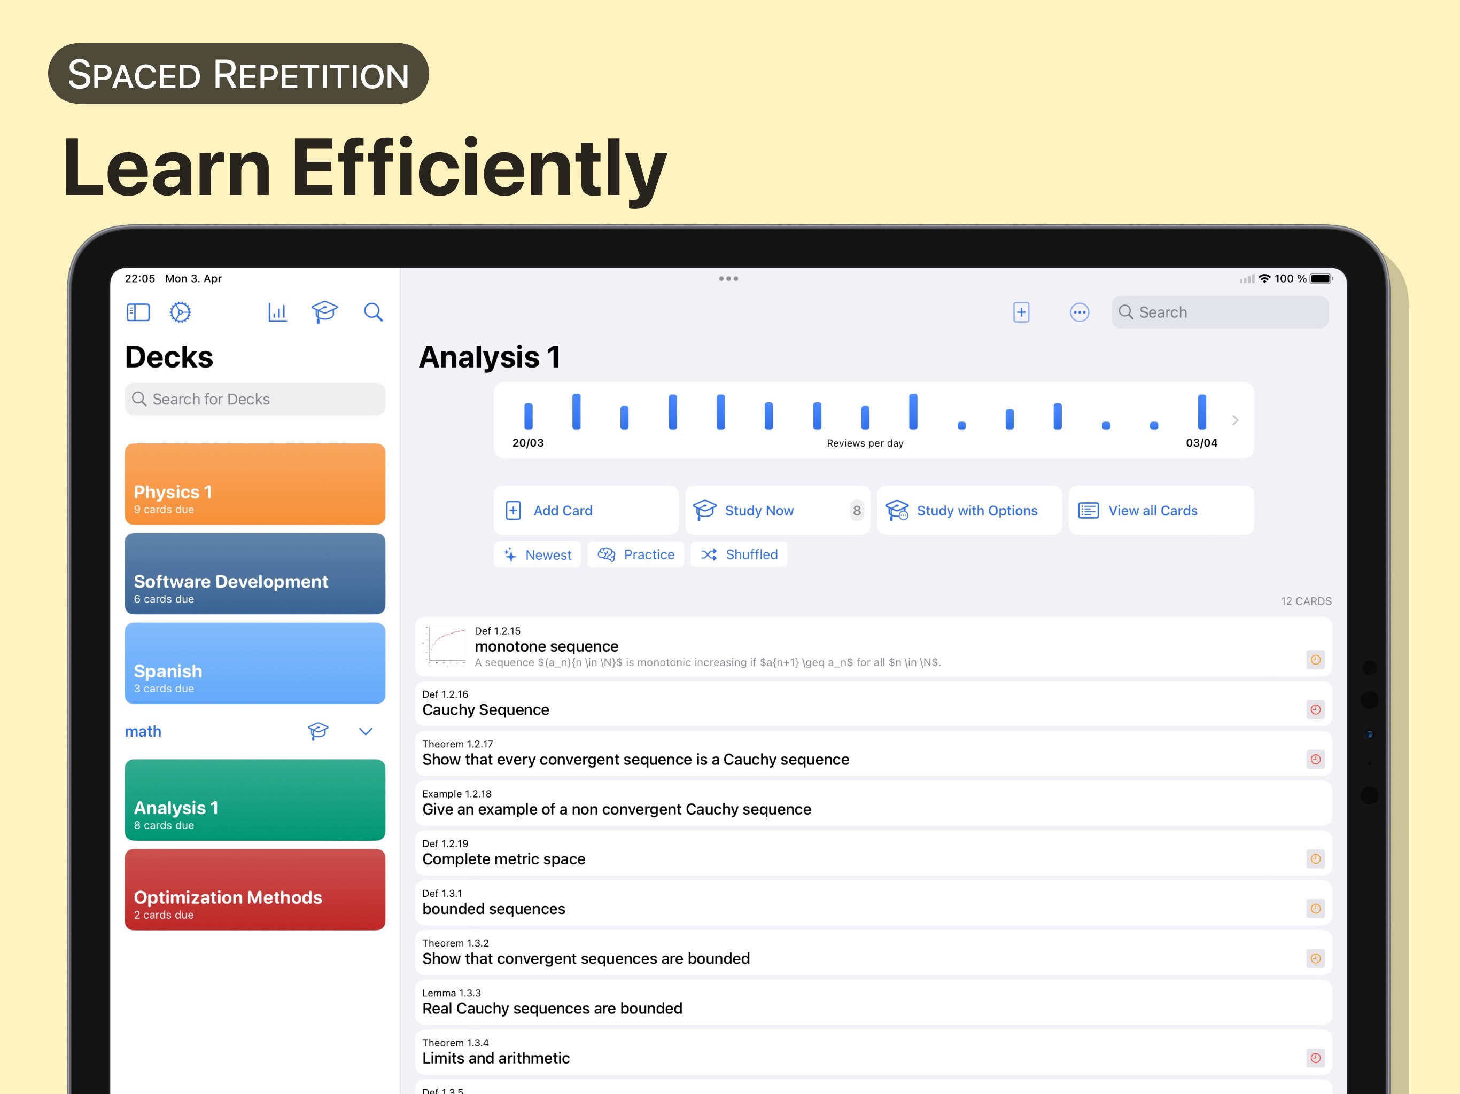This screenshot has height=1094, width=1460.
Task: Click the Shuffled crossed-arrows icon
Action: click(x=709, y=555)
